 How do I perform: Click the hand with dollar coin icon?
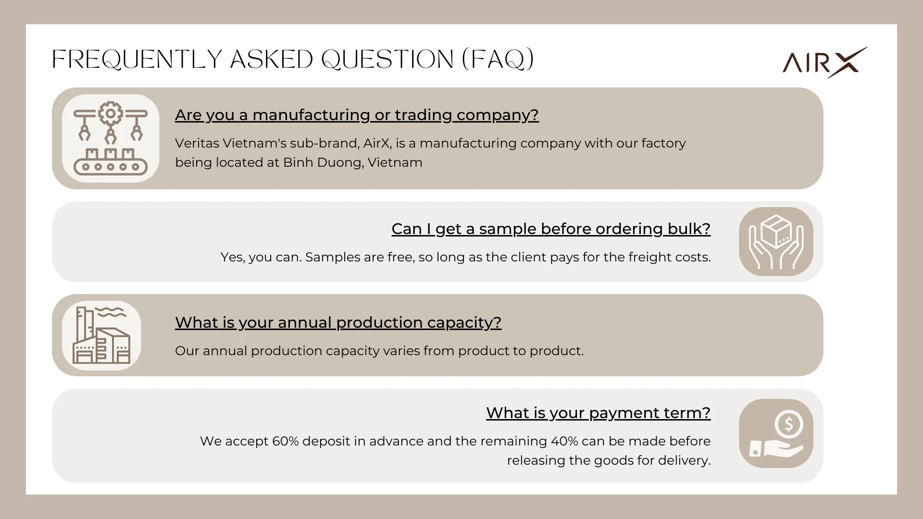pos(776,433)
